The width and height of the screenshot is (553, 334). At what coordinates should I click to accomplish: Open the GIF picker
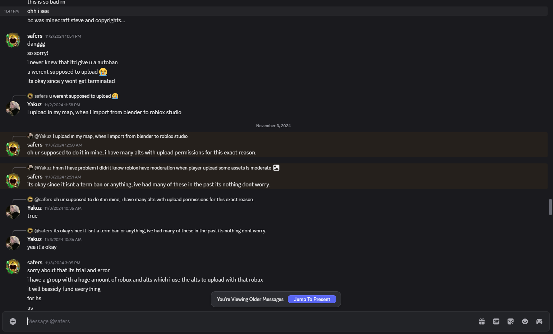tap(496, 321)
